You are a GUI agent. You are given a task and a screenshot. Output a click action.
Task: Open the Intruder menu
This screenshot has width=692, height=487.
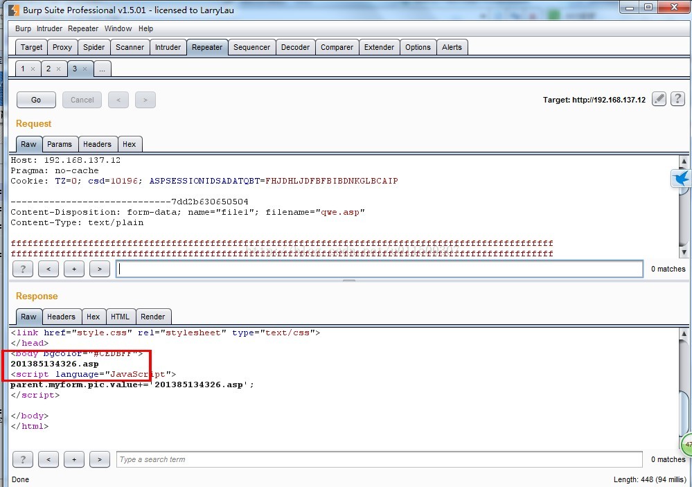[x=49, y=28]
